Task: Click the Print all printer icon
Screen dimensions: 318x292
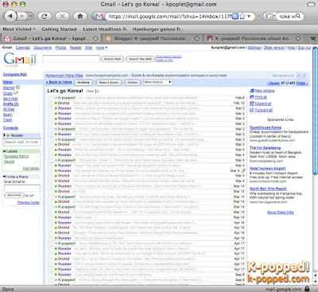Action: tap(252, 97)
